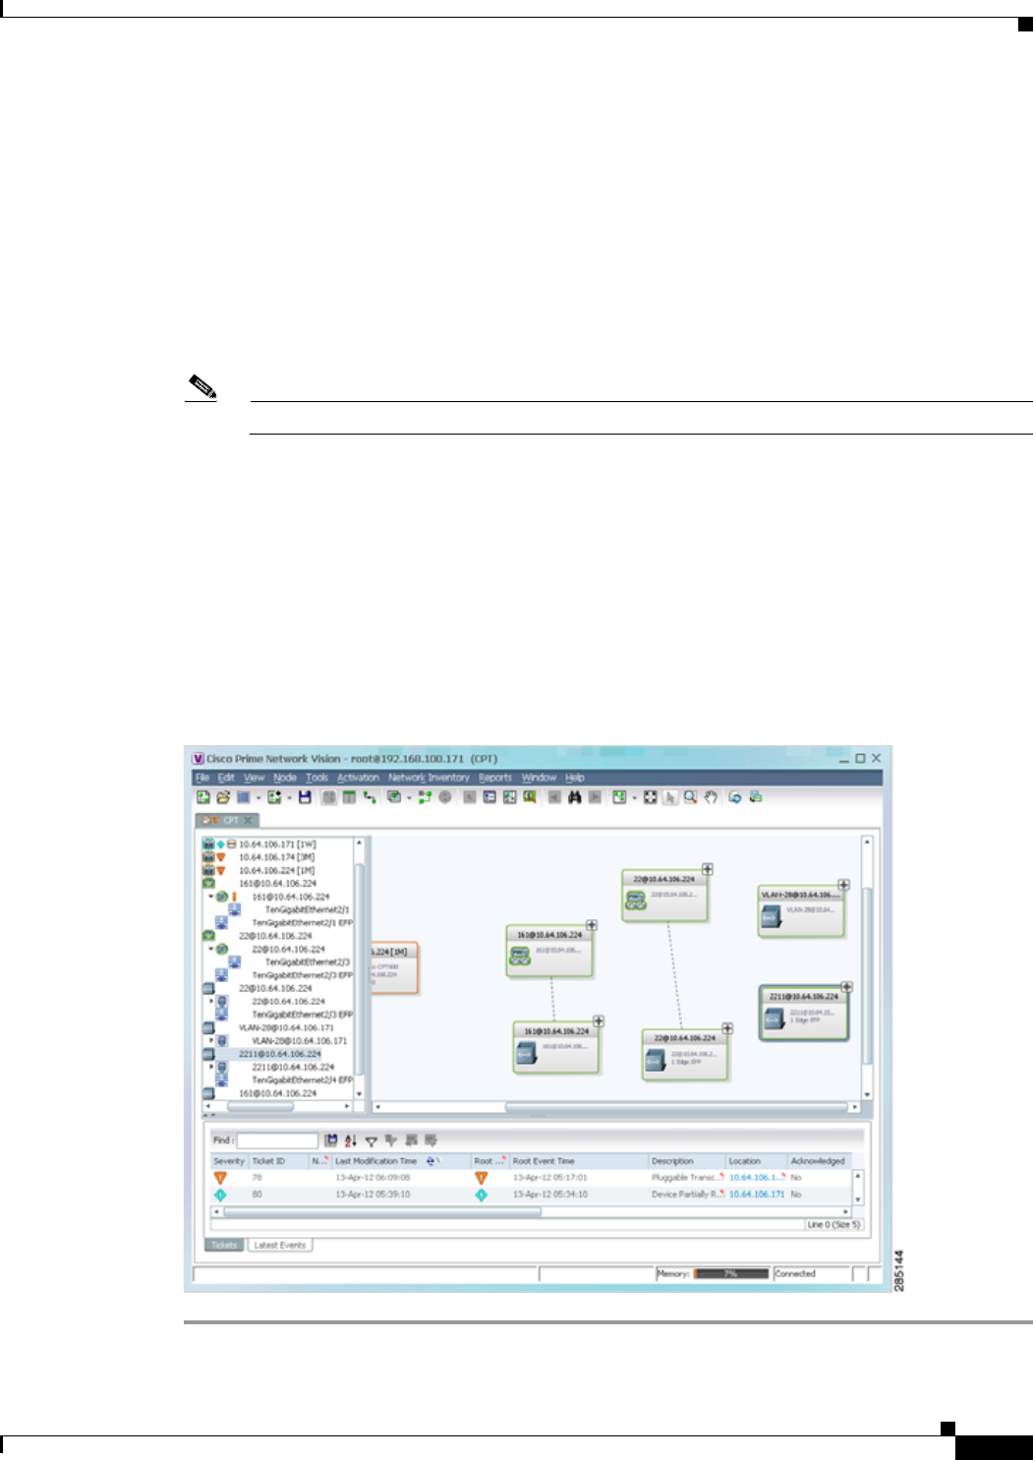The width and height of the screenshot is (1033, 1460).
Task: Select tree item TenGigabitEthernet2/1 EFP
Action: coord(303,923)
